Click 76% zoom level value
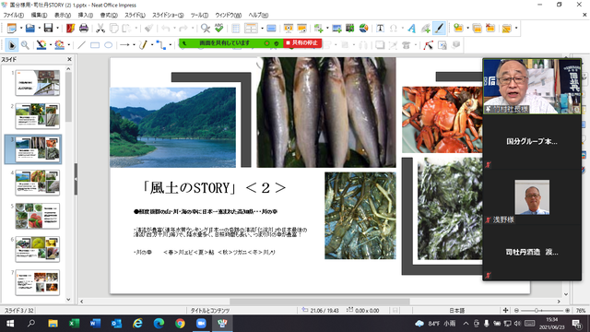Image resolution: width=590 pixels, height=332 pixels. pos(581,311)
